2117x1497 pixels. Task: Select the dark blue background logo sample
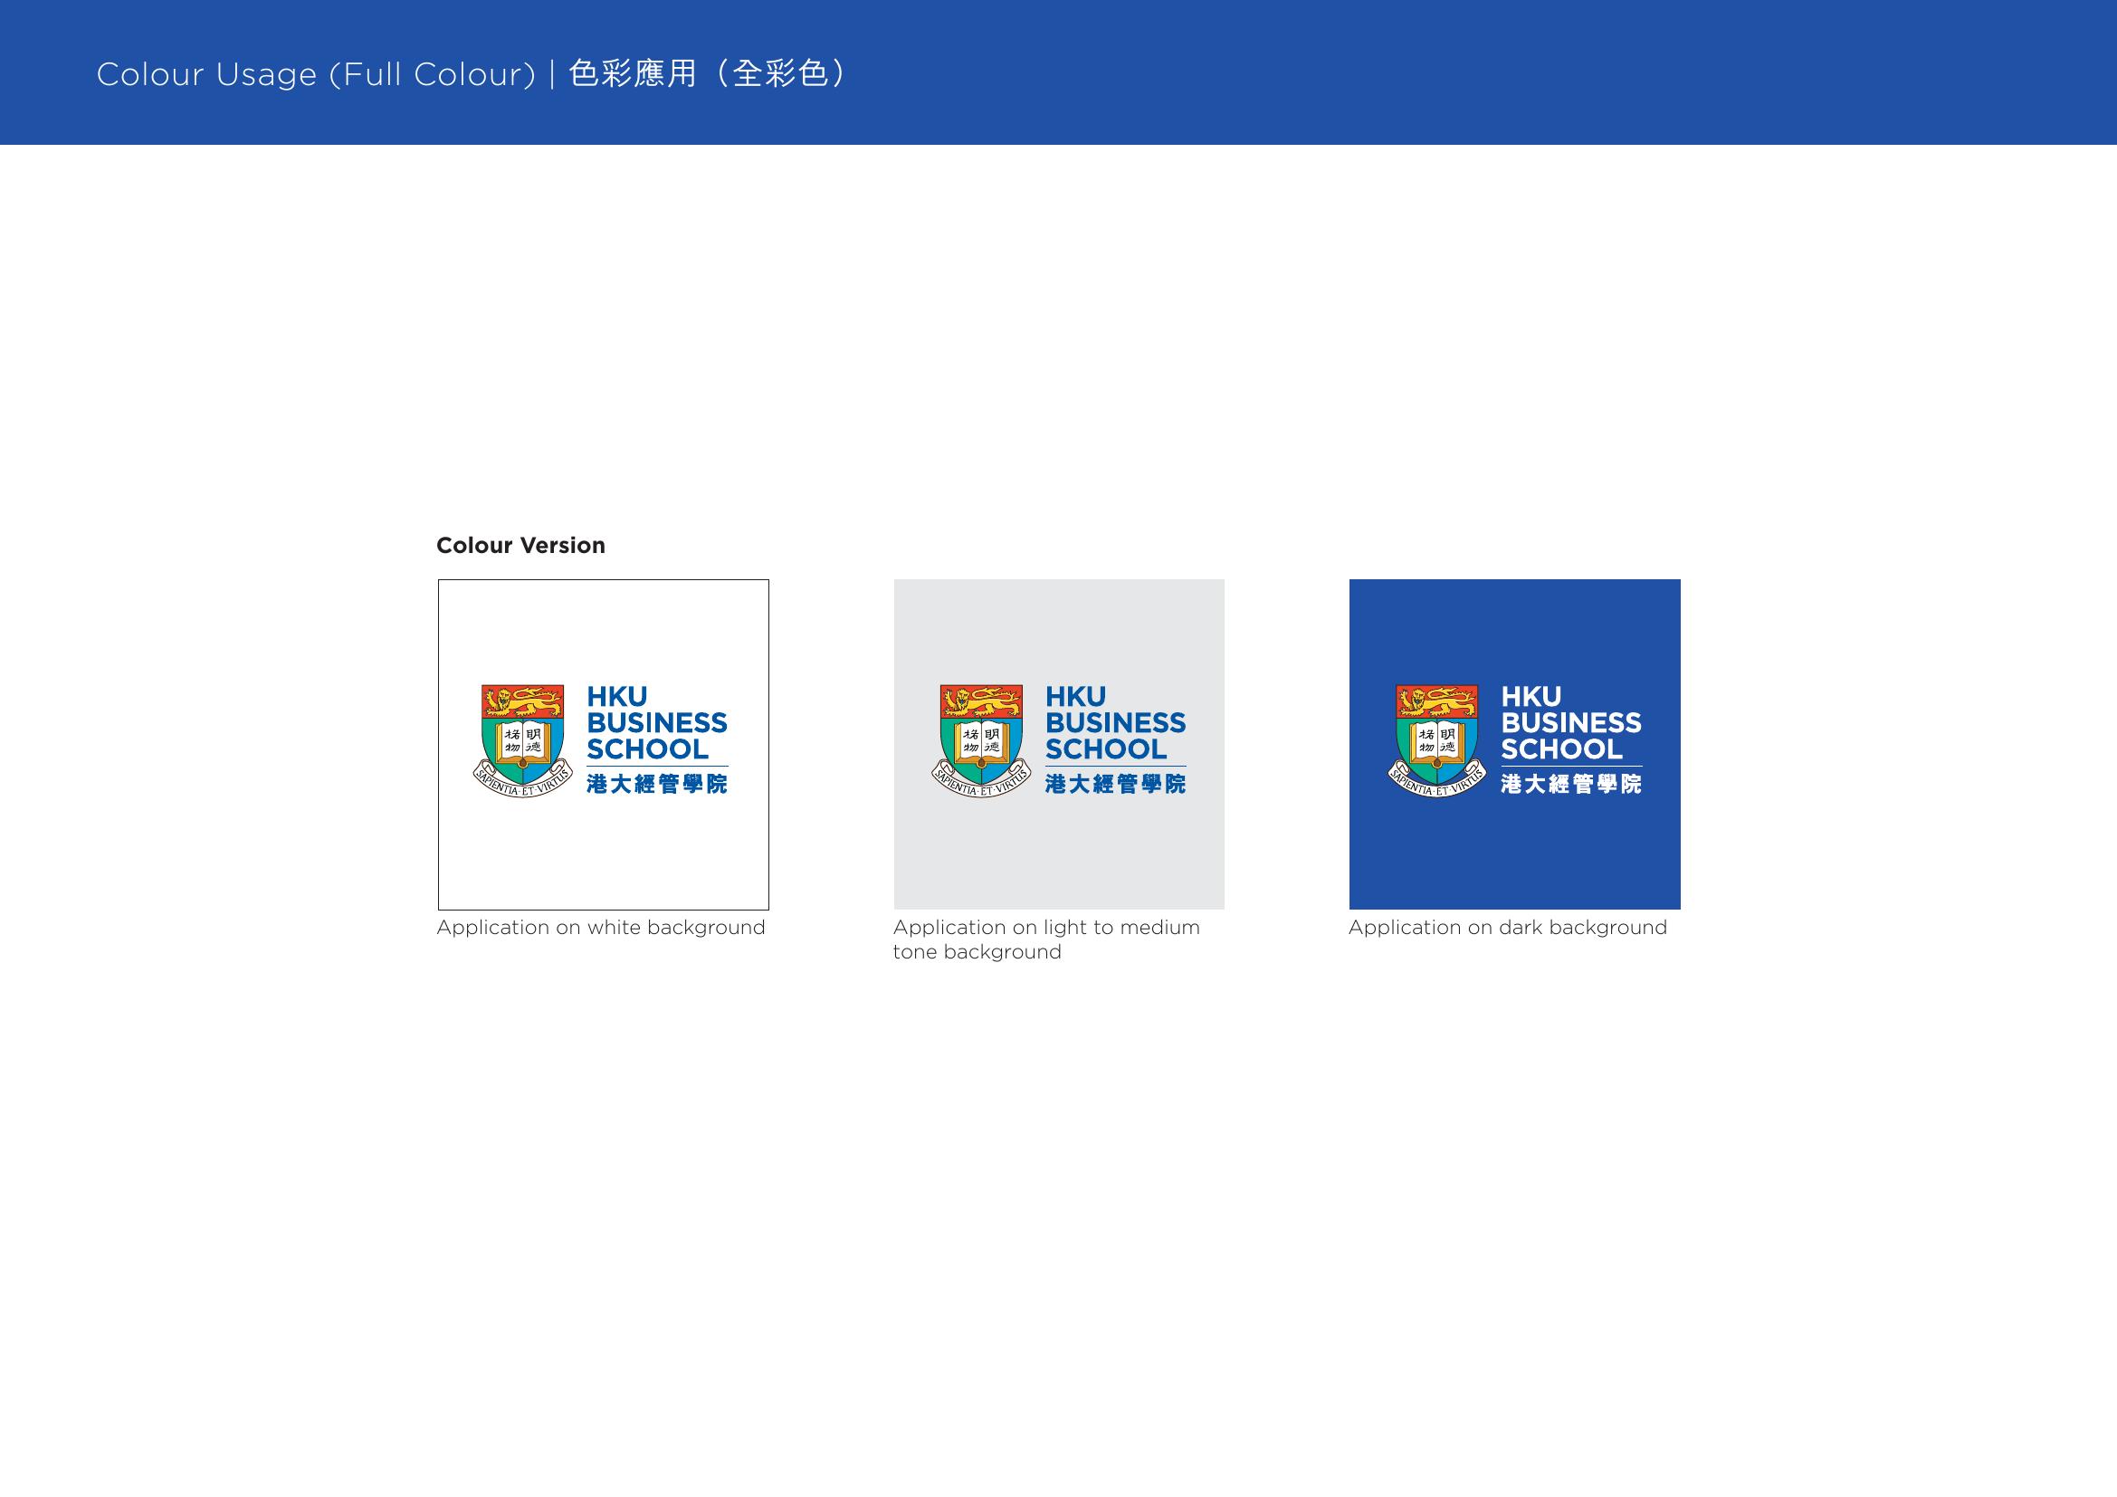point(1515,744)
